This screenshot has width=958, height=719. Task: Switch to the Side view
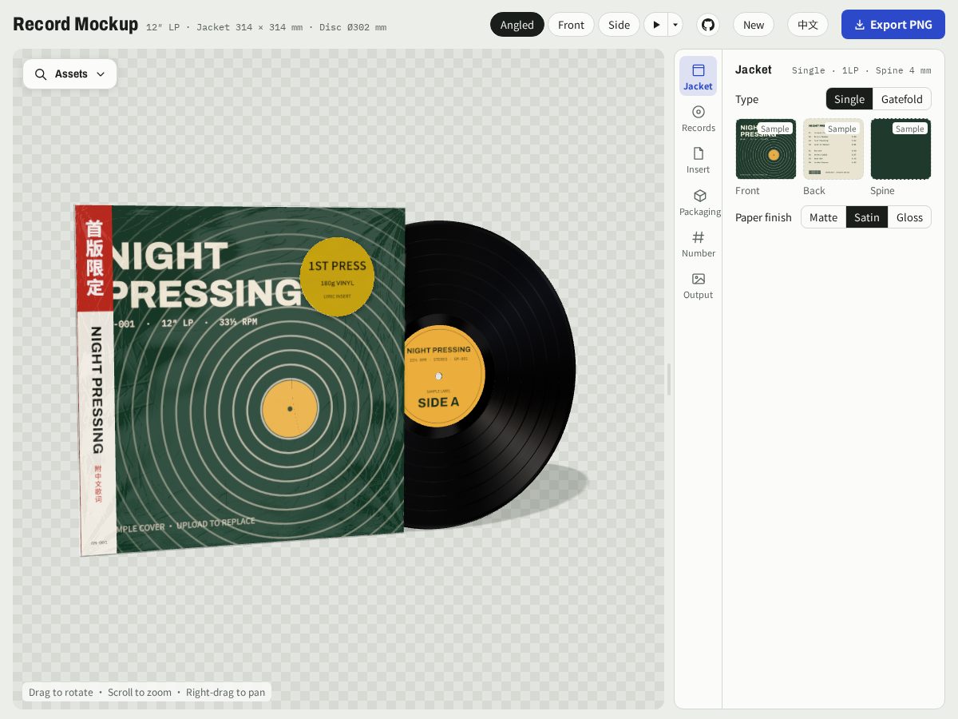point(619,25)
